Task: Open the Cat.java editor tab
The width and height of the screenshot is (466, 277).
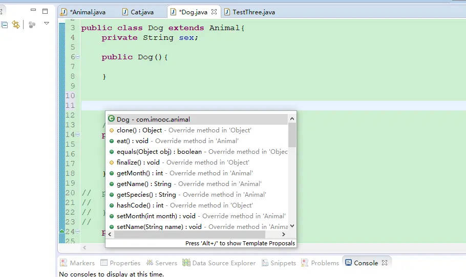Action: (x=141, y=12)
